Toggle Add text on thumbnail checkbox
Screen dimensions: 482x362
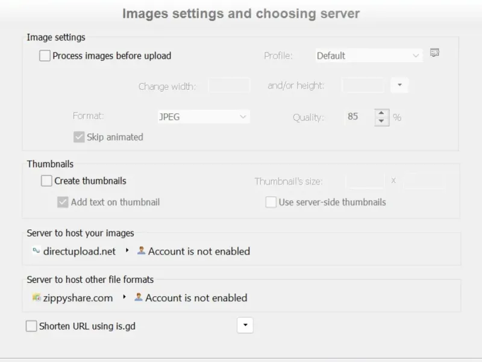[63, 203]
